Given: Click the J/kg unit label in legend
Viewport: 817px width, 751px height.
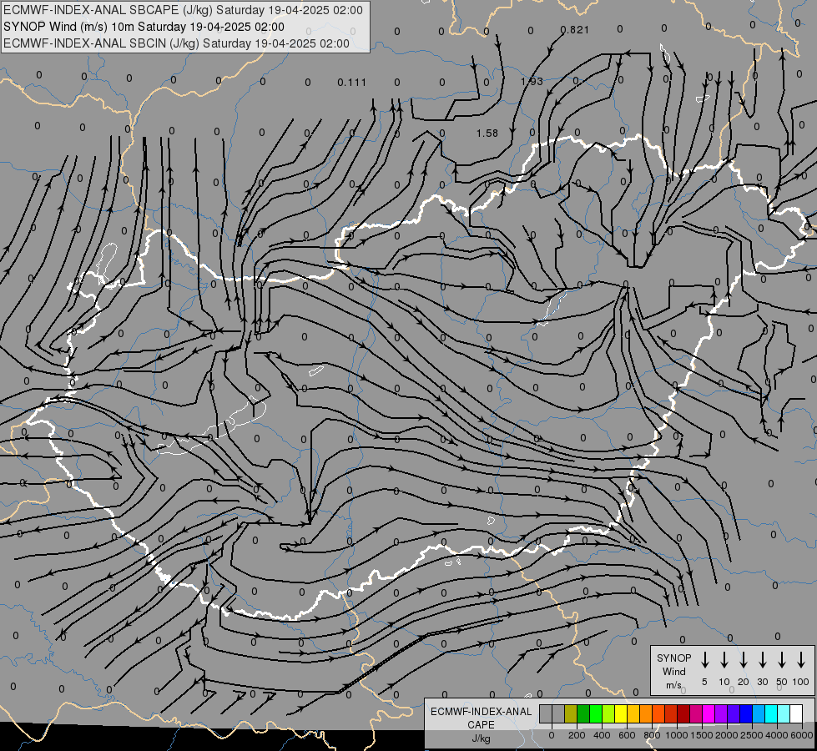Looking at the screenshot, I should pyautogui.click(x=481, y=738).
